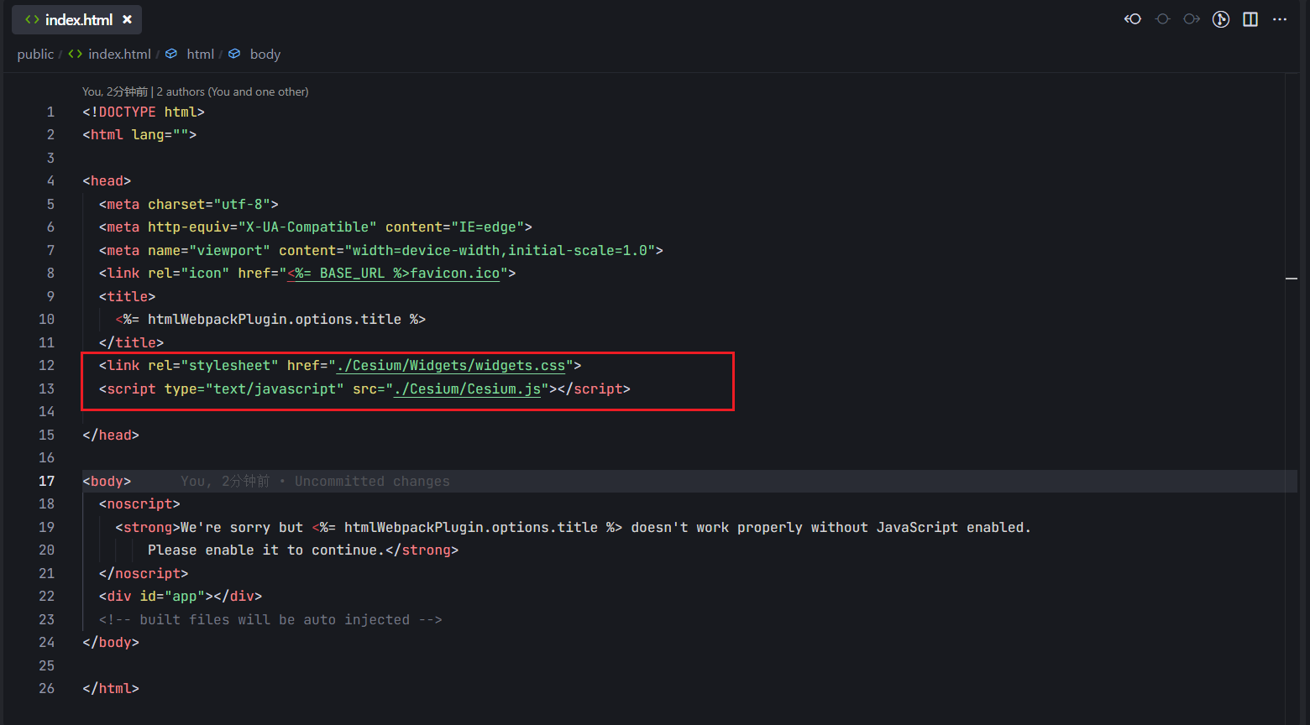The height and width of the screenshot is (725, 1310).
Task: Click the closing html tag on line 26
Action: coord(111,689)
